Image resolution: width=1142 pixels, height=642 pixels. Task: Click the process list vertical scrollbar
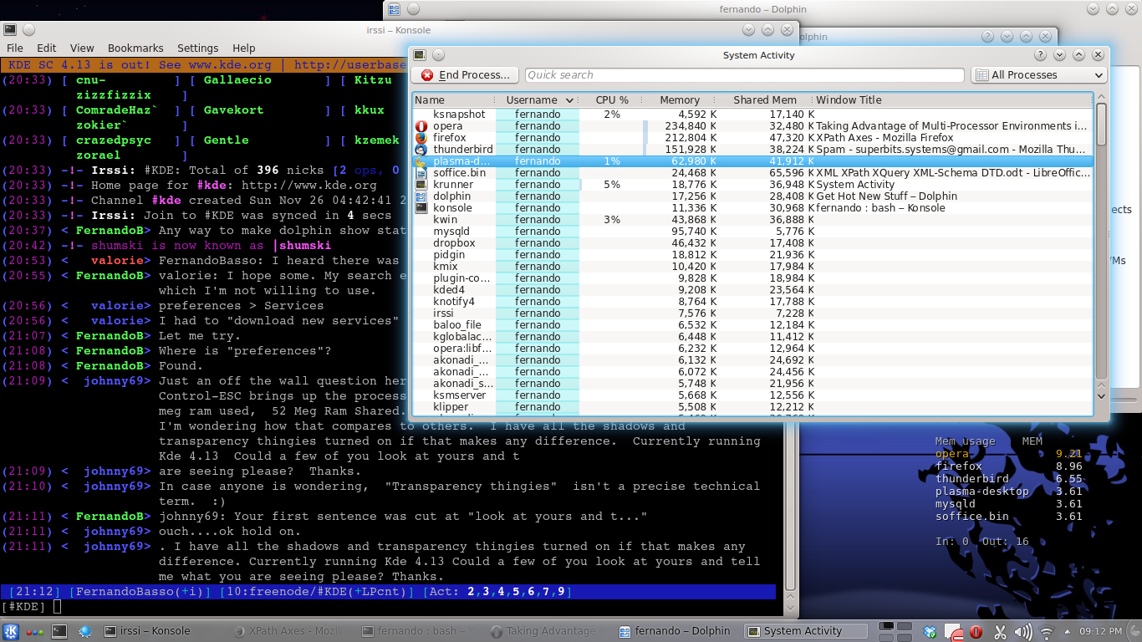pos(1101,251)
